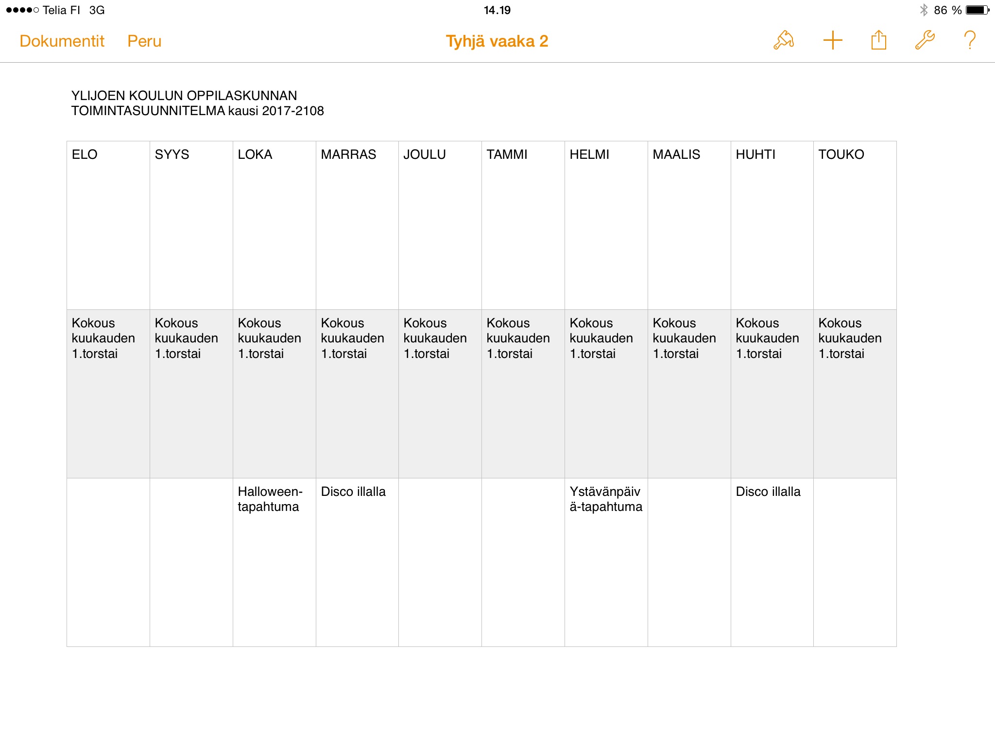Select the title text YLIJOEN KOULUN OPPILASKUNNAN
This screenshot has height=746, width=995.
(x=184, y=96)
